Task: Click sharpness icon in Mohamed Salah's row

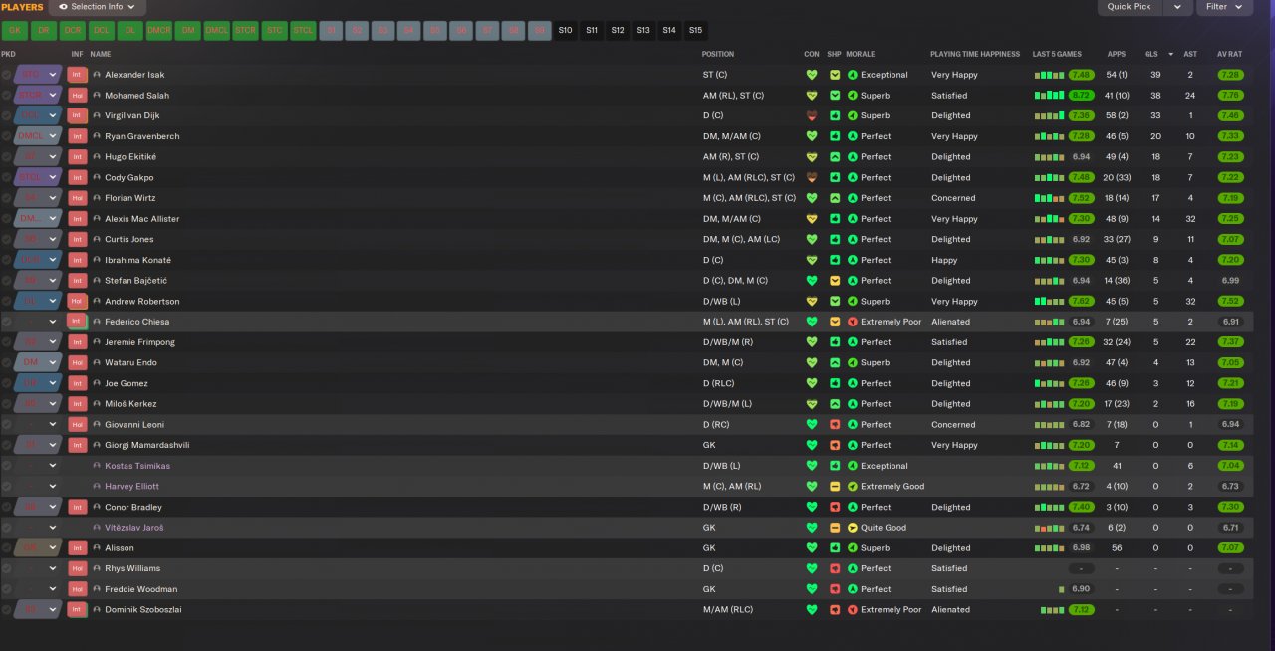Action: [835, 96]
